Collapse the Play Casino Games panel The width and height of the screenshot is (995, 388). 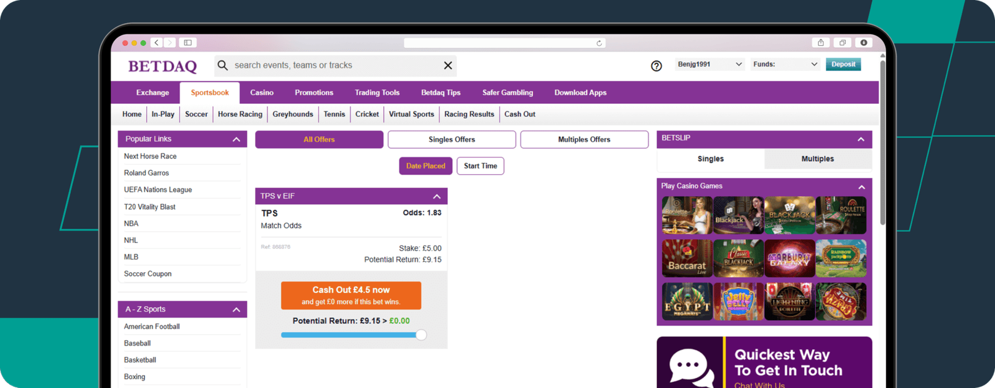(861, 187)
